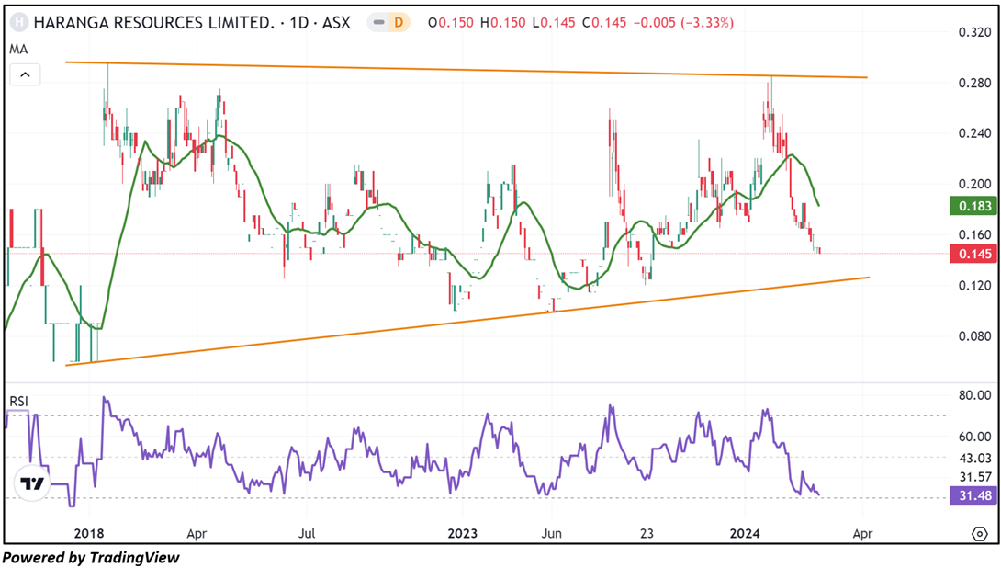Click the 0.320 price axis label
The height and width of the screenshot is (568, 1001).
[974, 32]
